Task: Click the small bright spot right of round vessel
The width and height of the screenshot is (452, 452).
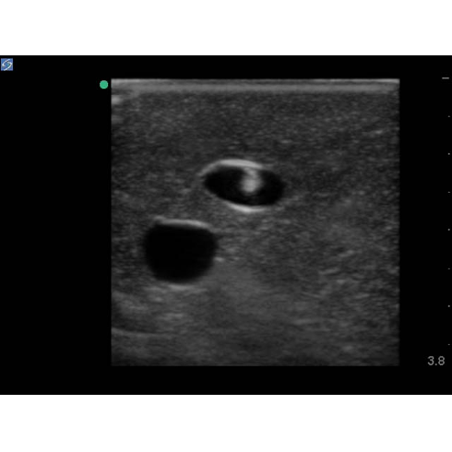Action: [220, 260]
